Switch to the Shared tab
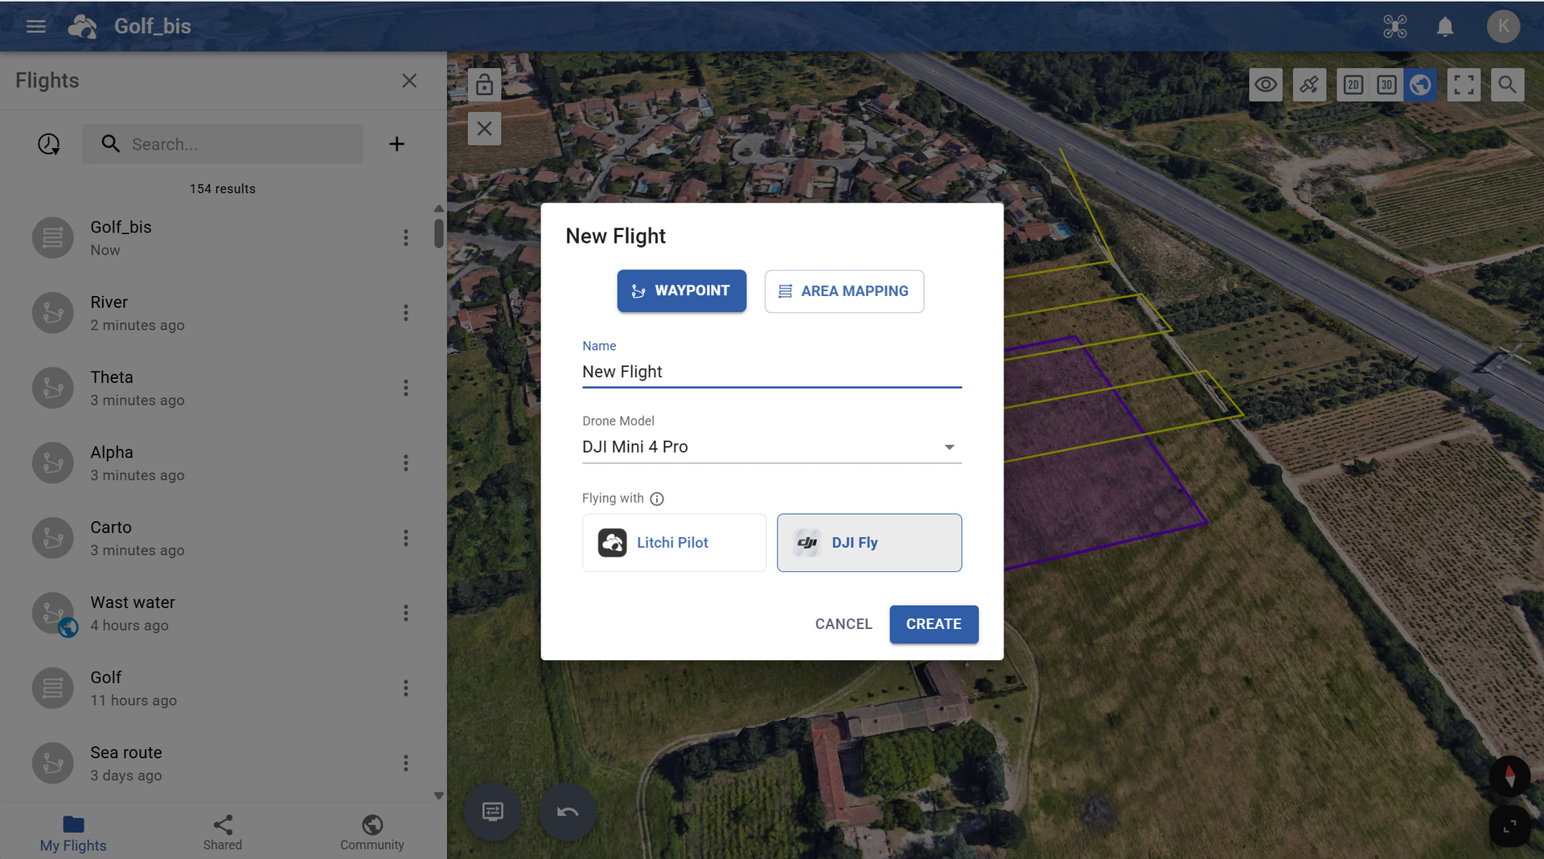Viewport: 1544px width, 859px height. click(x=223, y=832)
